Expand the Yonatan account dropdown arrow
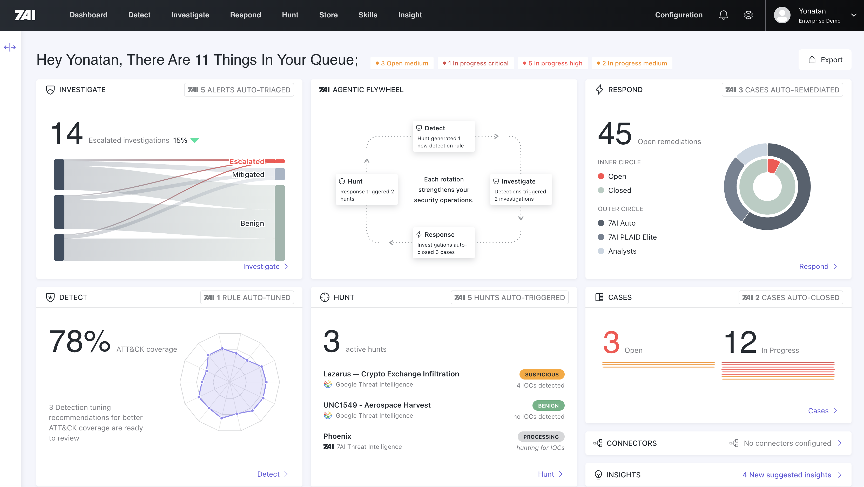The image size is (864, 487). pos(854,15)
